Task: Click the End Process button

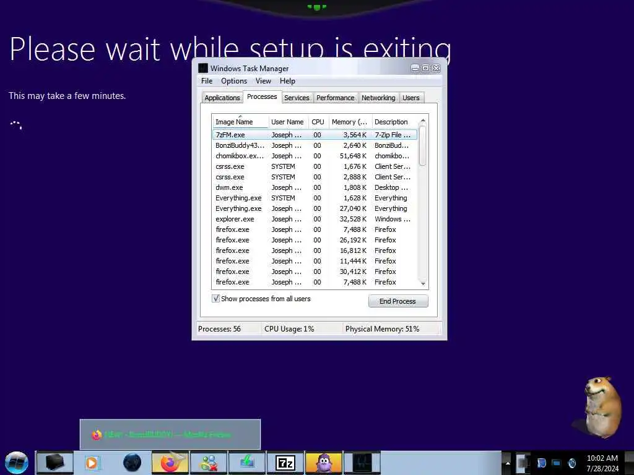Action: [398, 301]
